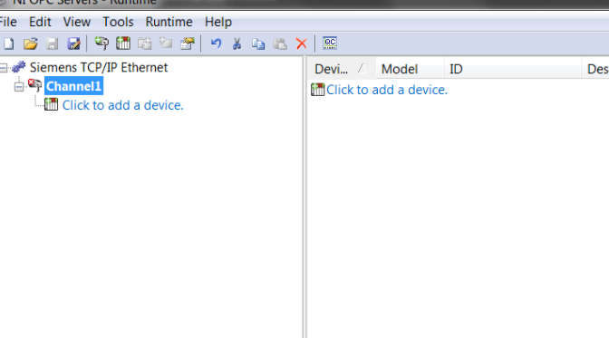This screenshot has height=338, width=609.
Task: Click the device icon in the tree
Action: click(51, 104)
